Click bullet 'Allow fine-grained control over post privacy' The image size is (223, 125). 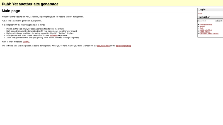click(x=42, y=38)
